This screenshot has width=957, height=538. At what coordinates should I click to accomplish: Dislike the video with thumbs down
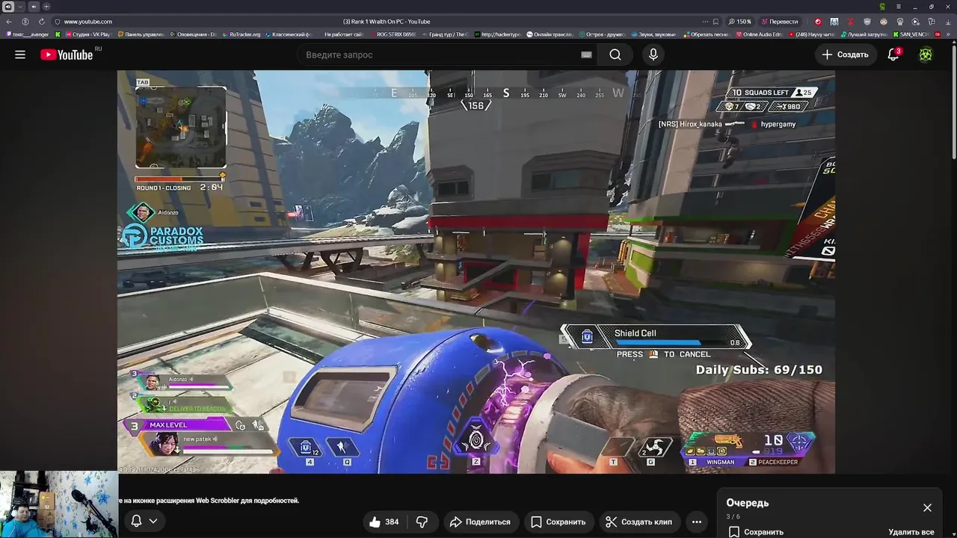click(422, 522)
